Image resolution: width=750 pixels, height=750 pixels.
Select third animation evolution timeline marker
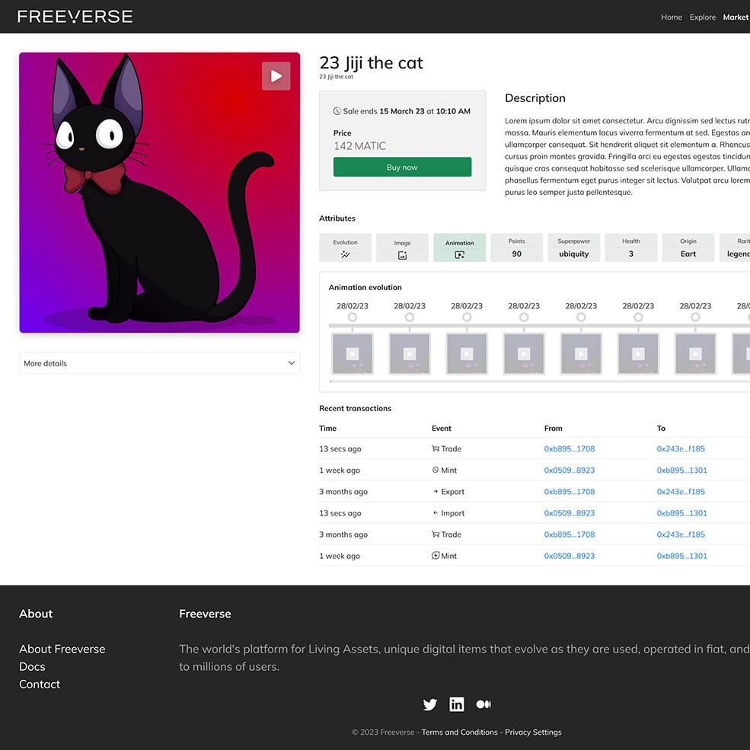467,317
